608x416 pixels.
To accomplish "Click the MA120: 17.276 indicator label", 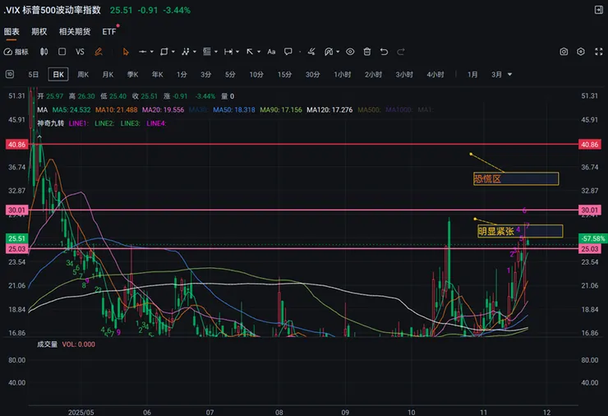I will point(329,110).
